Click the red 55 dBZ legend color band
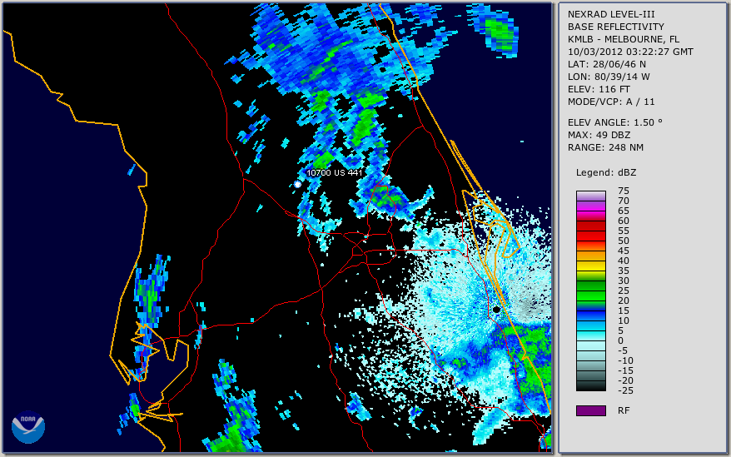Image resolution: width=731 pixels, height=457 pixels. point(590,226)
